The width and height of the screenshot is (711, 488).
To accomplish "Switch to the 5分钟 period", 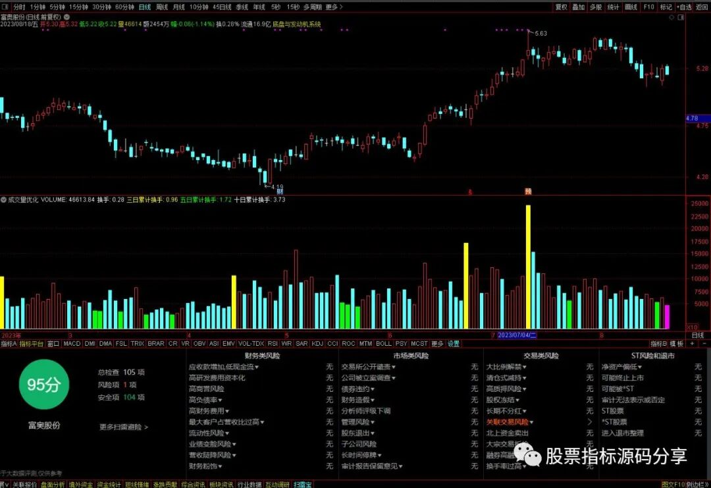I will pos(57,7).
